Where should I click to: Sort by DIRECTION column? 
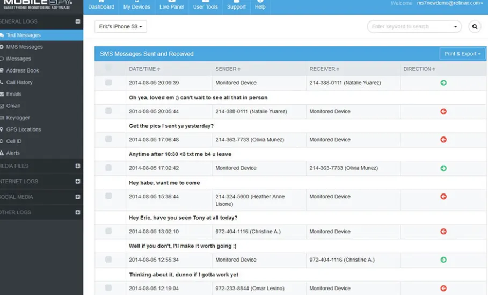419,69
